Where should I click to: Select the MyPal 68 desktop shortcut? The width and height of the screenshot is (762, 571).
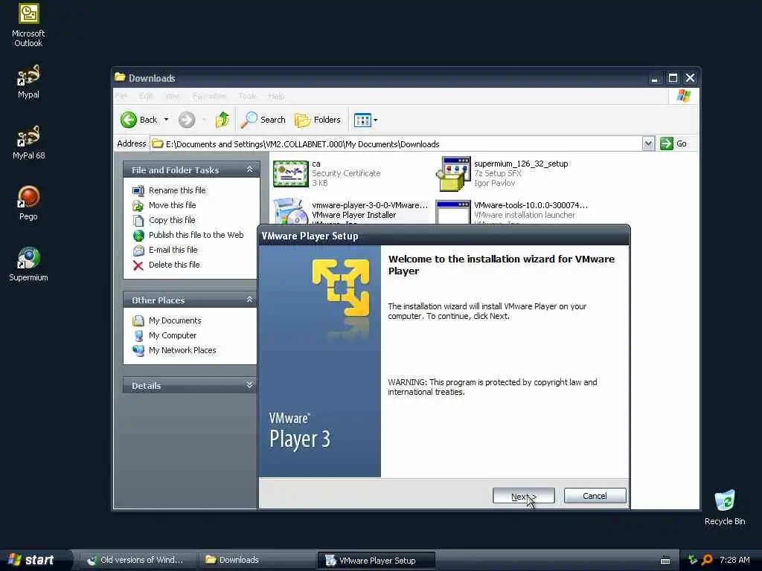pos(28,143)
